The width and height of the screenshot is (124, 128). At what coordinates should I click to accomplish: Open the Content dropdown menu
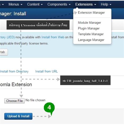[35, 4]
